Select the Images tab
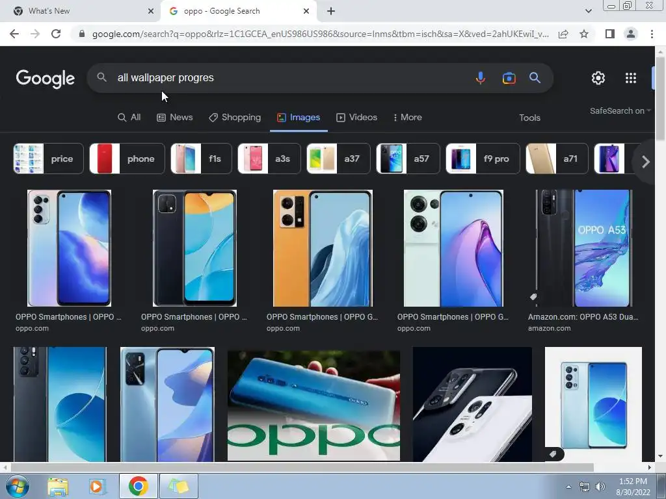The image size is (666, 499). [299, 118]
